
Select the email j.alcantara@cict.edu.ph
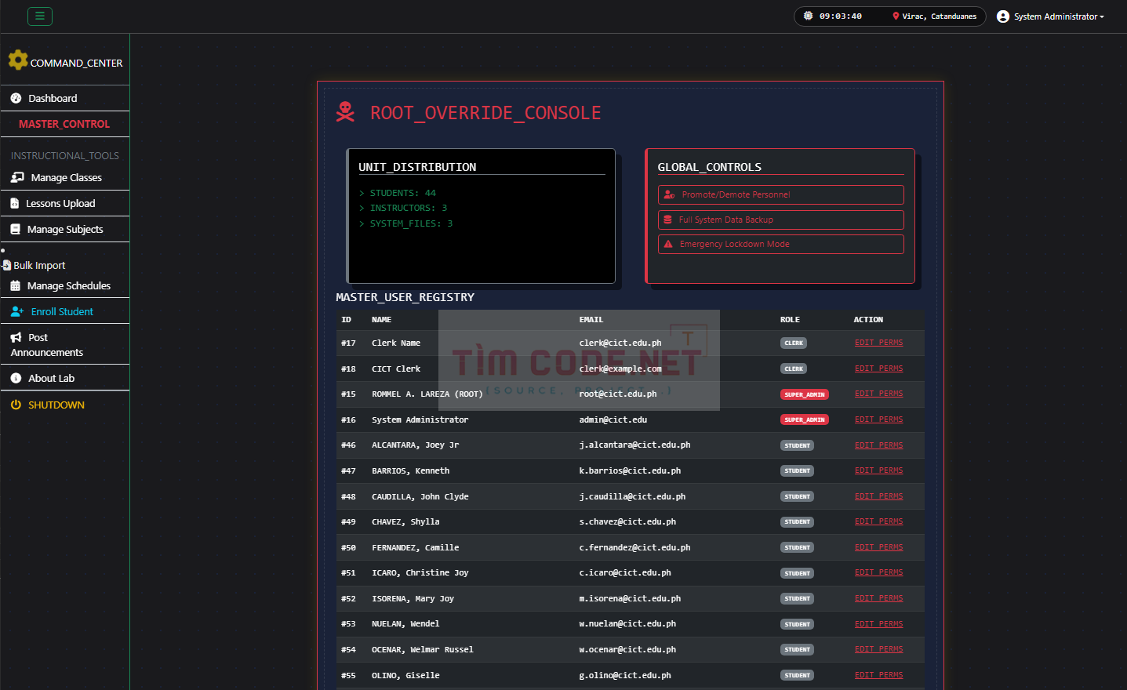click(x=634, y=445)
